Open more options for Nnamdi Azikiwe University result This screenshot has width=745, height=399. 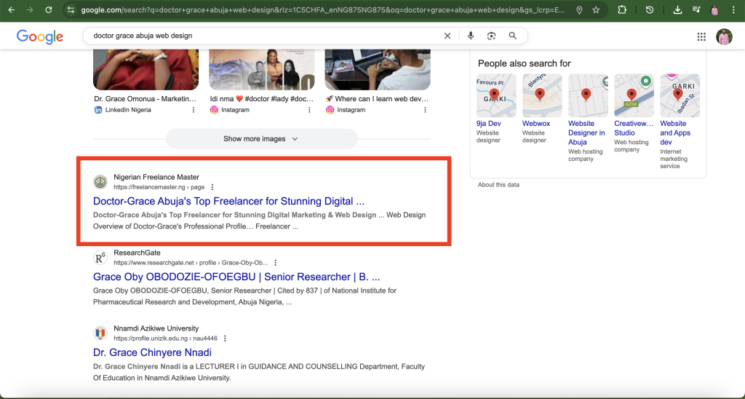[226, 339]
